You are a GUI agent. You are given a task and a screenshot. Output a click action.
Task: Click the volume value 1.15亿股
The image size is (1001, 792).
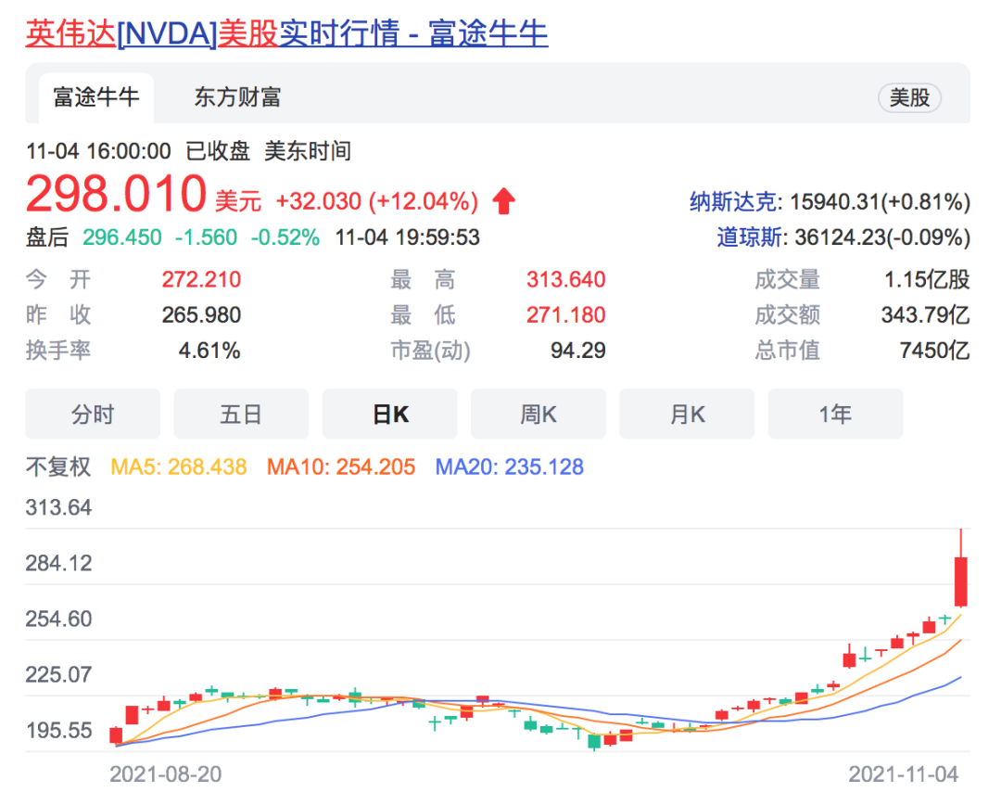coord(927,280)
